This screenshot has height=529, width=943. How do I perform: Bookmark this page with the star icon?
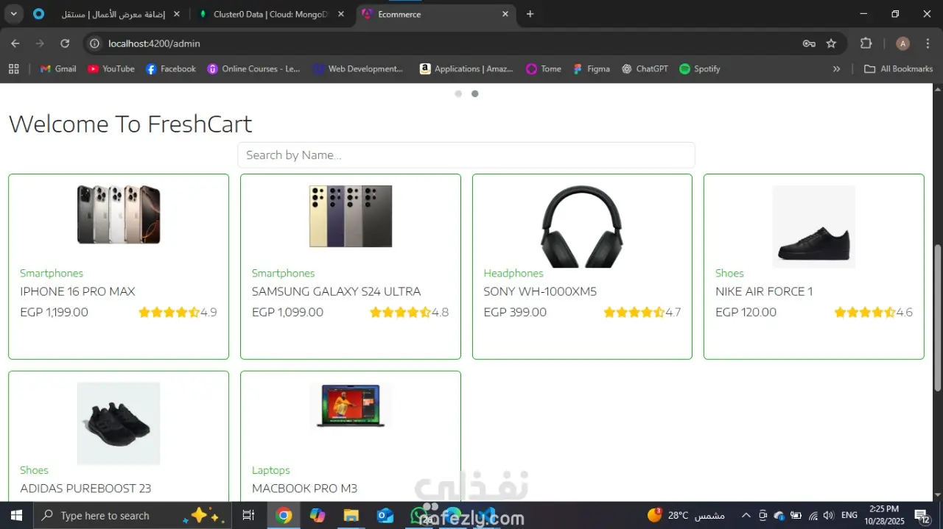point(831,43)
